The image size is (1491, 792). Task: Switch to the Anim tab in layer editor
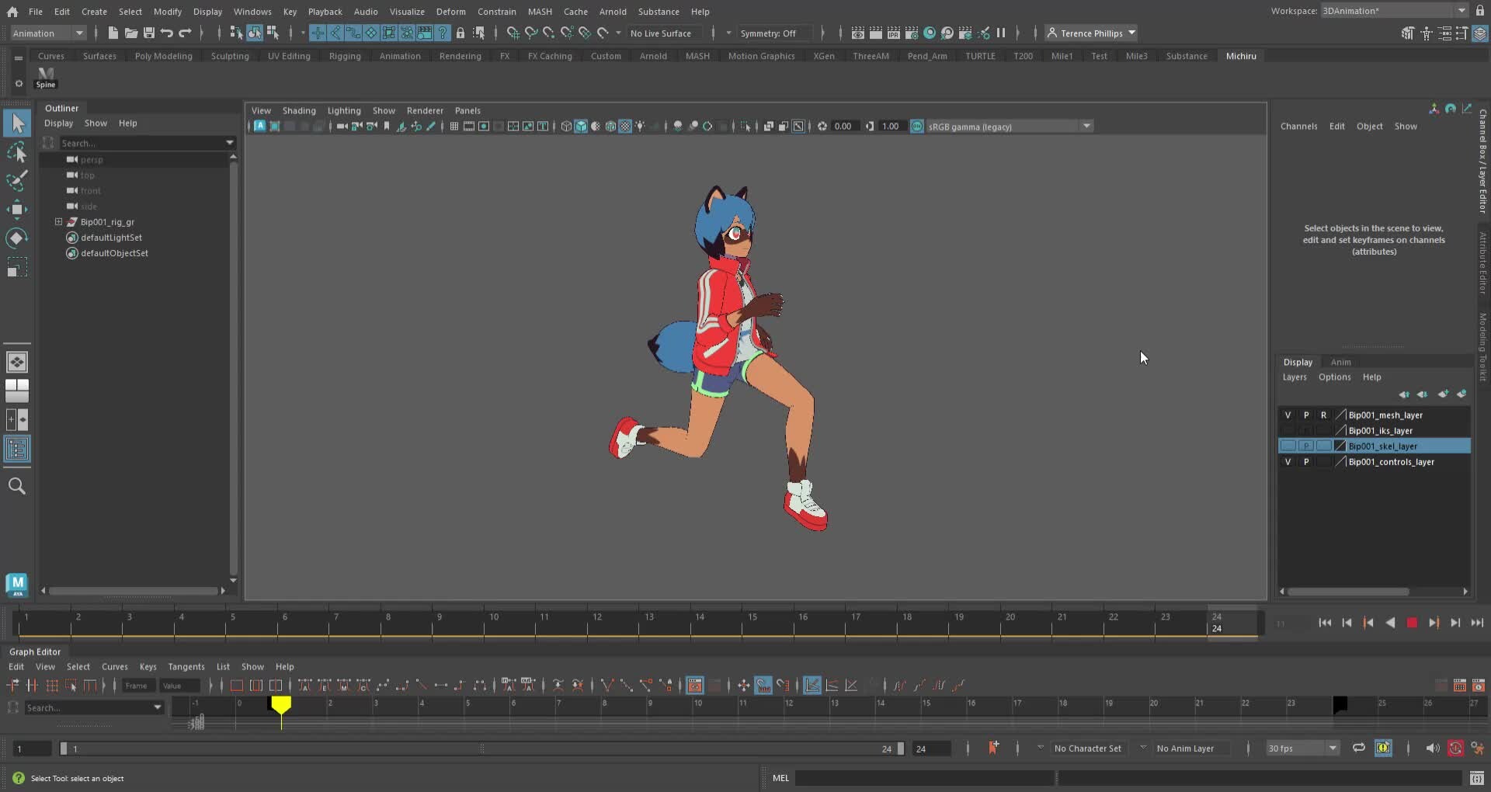[x=1342, y=362]
